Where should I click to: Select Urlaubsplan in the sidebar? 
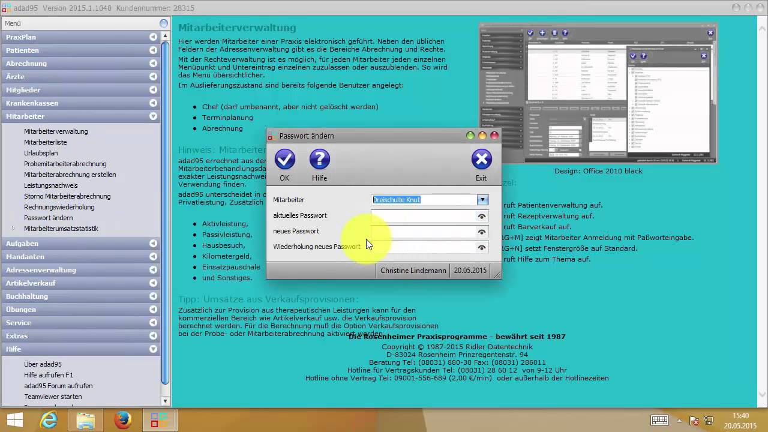tap(41, 153)
